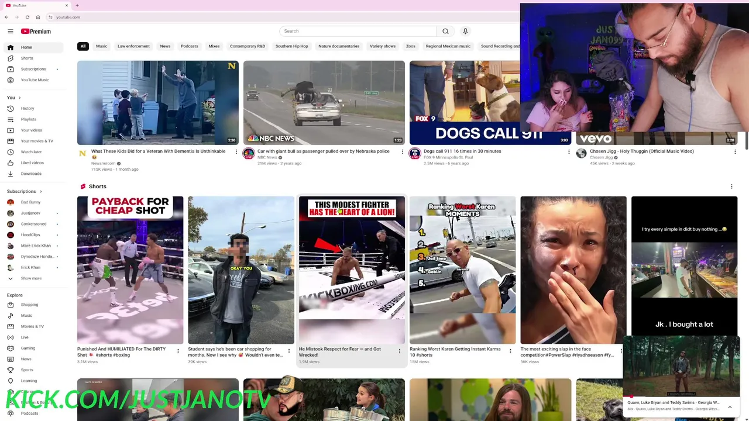749x421 pixels.
Task: Select the All filter chip
Action: [x=83, y=46]
